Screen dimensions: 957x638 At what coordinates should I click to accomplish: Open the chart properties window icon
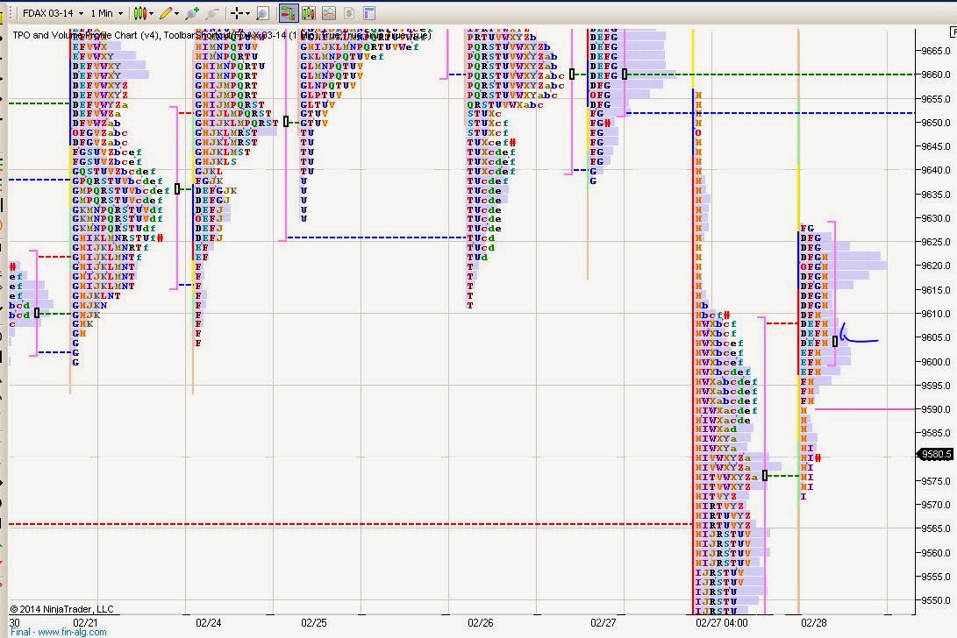[x=368, y=13]
